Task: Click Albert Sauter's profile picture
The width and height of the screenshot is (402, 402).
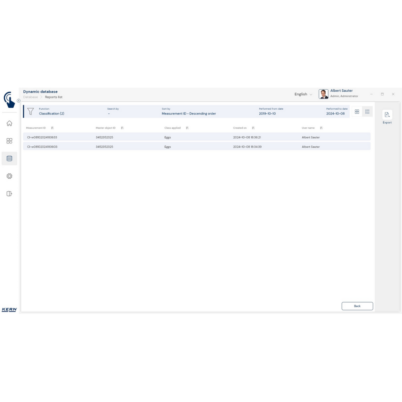Action: (323, 94)
